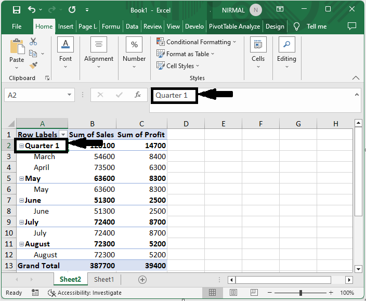Open the File tab
Viewport: 366px width, 301px height.
pyautogui.click(x=17, y=27)
